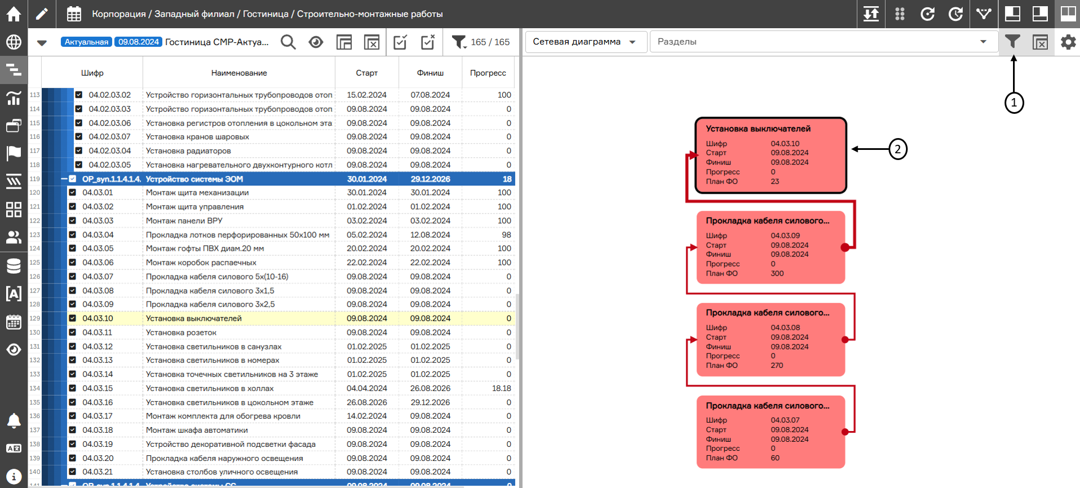Viewport: 1080px width, 488px height.
Task: Open the four-squares dashboard sidebar icon
Action: click(x=14, y=210)
